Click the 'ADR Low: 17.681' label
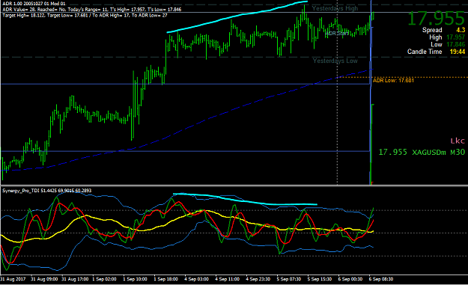The height and width of the screenshot is (285, 468). click(393, 80)
